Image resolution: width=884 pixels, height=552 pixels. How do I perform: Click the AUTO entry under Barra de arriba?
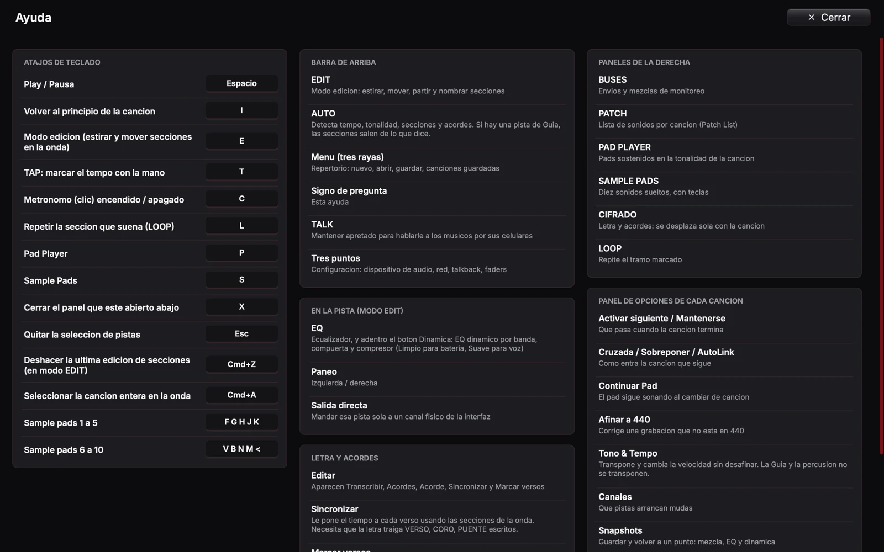[x=437, y=123]
